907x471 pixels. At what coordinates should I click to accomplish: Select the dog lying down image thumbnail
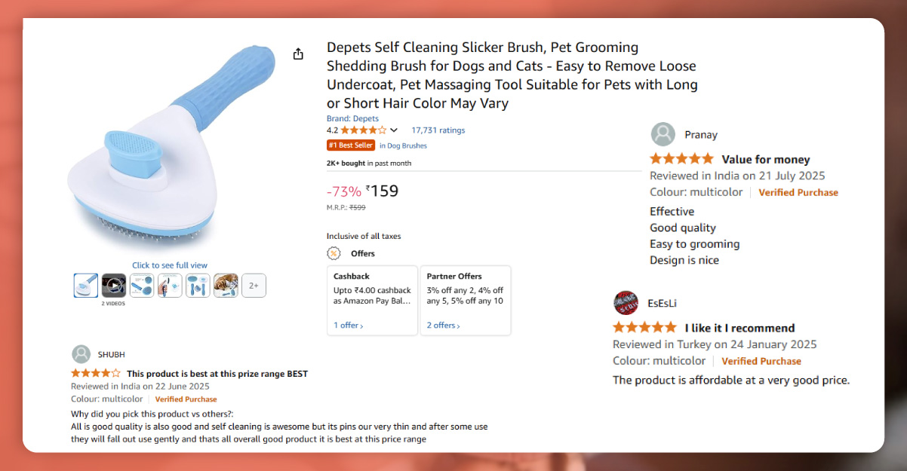pyautogui.click(x=226, y=285)
